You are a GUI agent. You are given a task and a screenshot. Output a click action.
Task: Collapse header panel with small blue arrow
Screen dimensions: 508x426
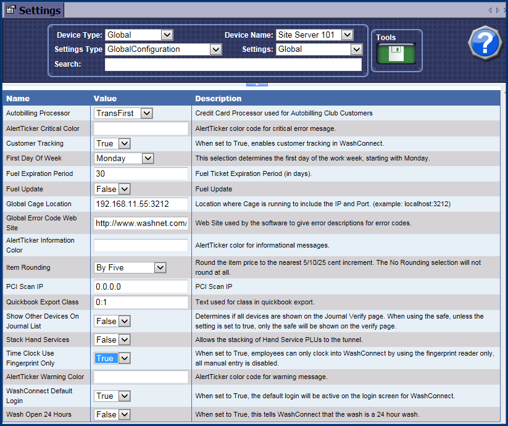(256, 83)
